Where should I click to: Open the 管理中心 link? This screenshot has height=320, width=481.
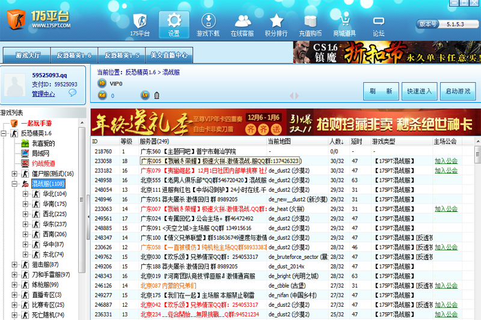pyautogui.click(x=43, y=94)
